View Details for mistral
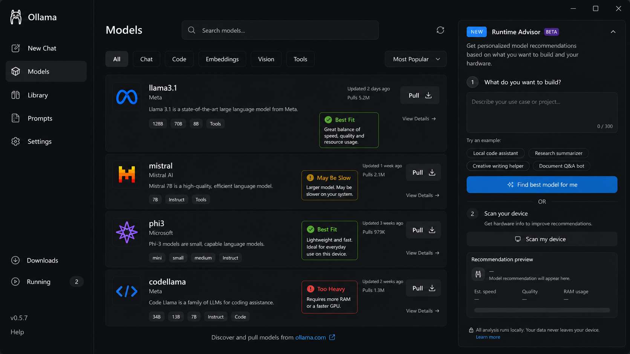This screenshot has width=630, height=354. point(423,195)
